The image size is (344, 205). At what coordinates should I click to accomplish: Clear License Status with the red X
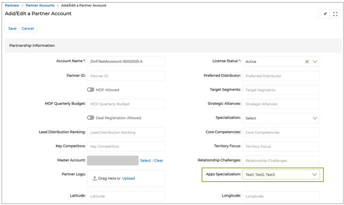307,62
